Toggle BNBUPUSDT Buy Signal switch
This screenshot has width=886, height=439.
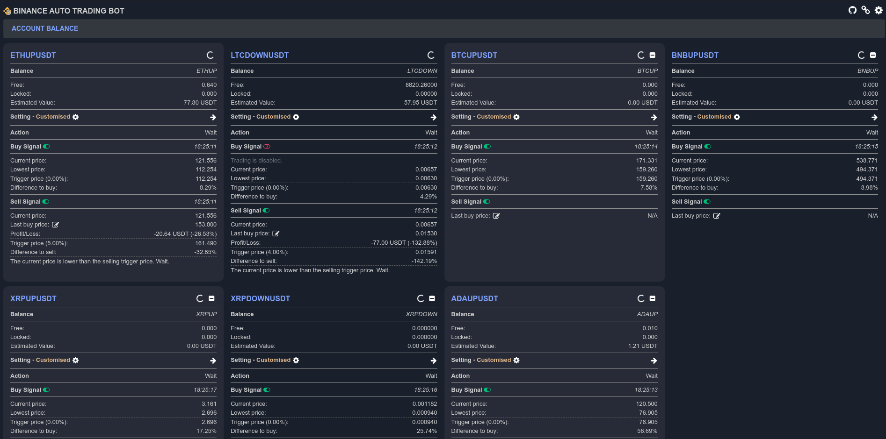(708, 147)
